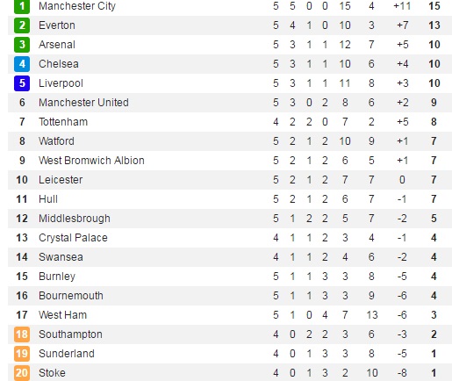Click the light blue position 4 badge
452x381 pixels.
[22, 64]
